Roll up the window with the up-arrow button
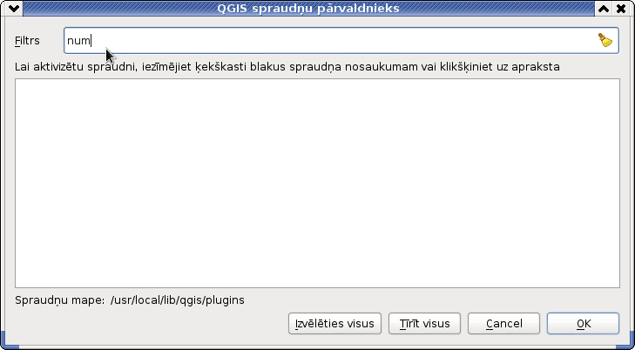635x350 pixels. tap(604, 9)
